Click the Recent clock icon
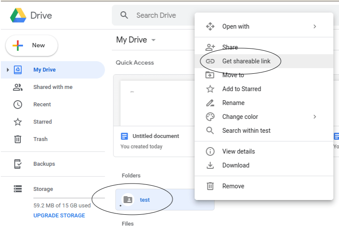The height and width of the screenshot is (233, 339). point(18,105)
